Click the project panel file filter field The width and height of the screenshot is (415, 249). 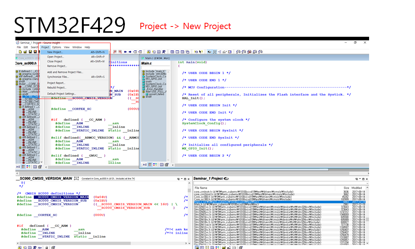coord(279,183)
